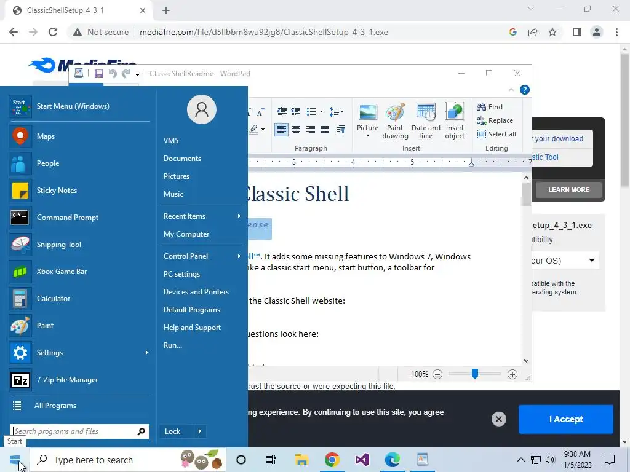630x472 pixels.
Task: Open the Customize Quick Access Toolbar dropdown
Action: pyautogui.click(x=137, y=74)
